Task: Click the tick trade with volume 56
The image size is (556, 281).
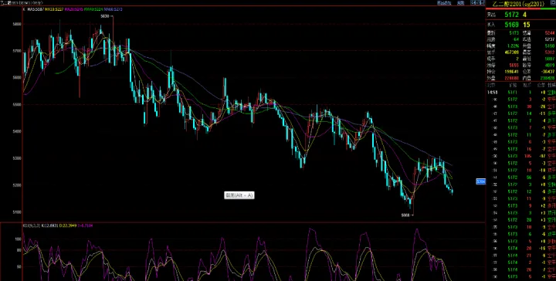Action: 520,178
